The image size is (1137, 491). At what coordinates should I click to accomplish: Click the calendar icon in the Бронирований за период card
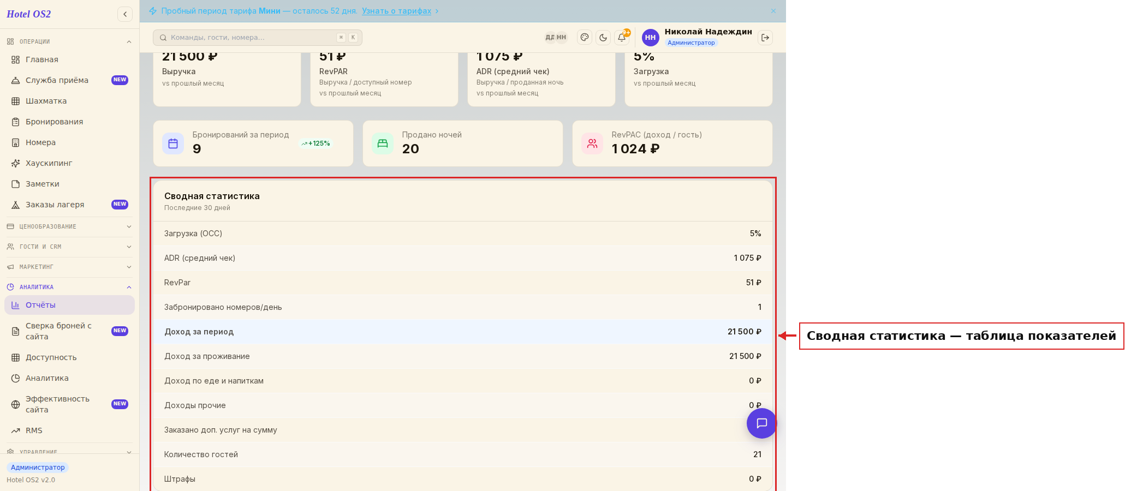point(173,143)
